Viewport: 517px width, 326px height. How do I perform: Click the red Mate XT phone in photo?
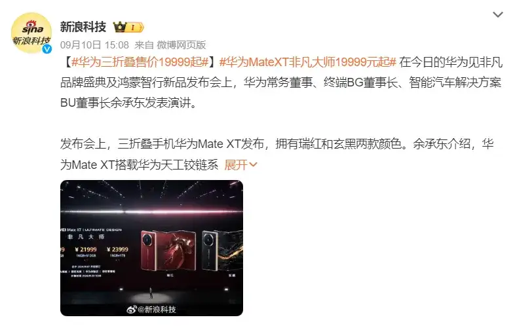click(168, 251)
